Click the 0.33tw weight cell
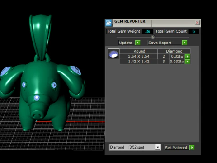Image resolution: width=217 pixels, height=163 pixels. click(177, 56)
